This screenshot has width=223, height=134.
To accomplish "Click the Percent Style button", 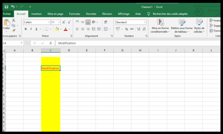I will pyautogui.click(x=127, y=29).
